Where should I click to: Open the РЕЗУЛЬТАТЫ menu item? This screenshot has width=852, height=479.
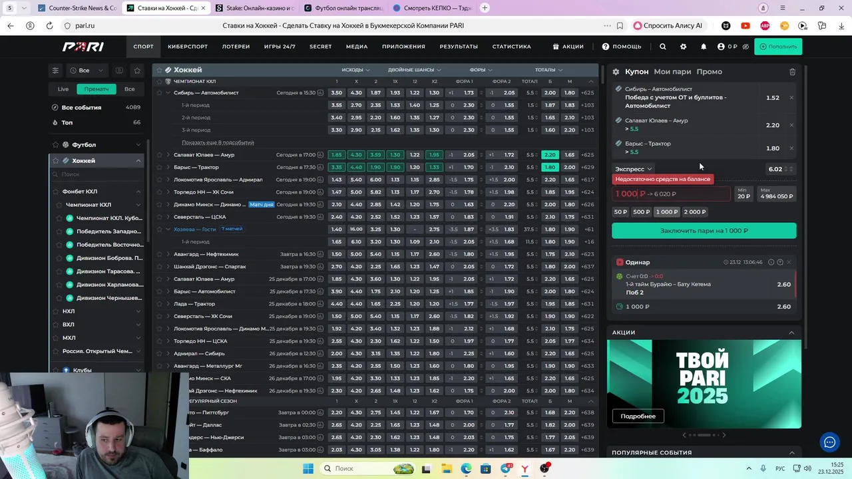pos(459,47)
